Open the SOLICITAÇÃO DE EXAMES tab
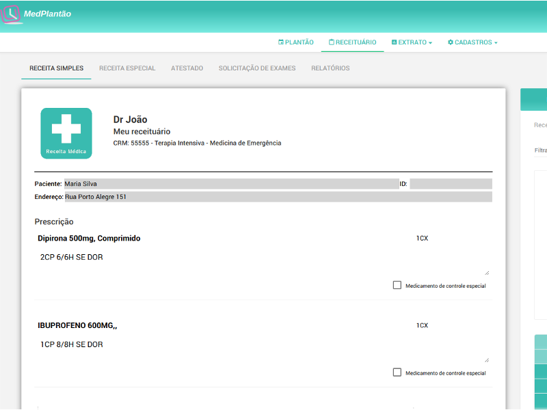547x410 pixels. [x=257, y=68]
